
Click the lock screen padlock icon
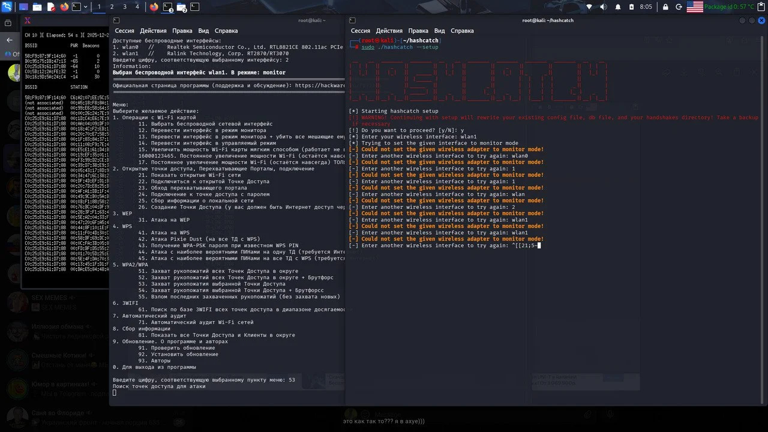pos(665,7)
